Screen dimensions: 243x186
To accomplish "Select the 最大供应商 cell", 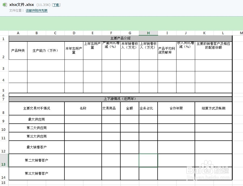I will (x=36, y=119).
